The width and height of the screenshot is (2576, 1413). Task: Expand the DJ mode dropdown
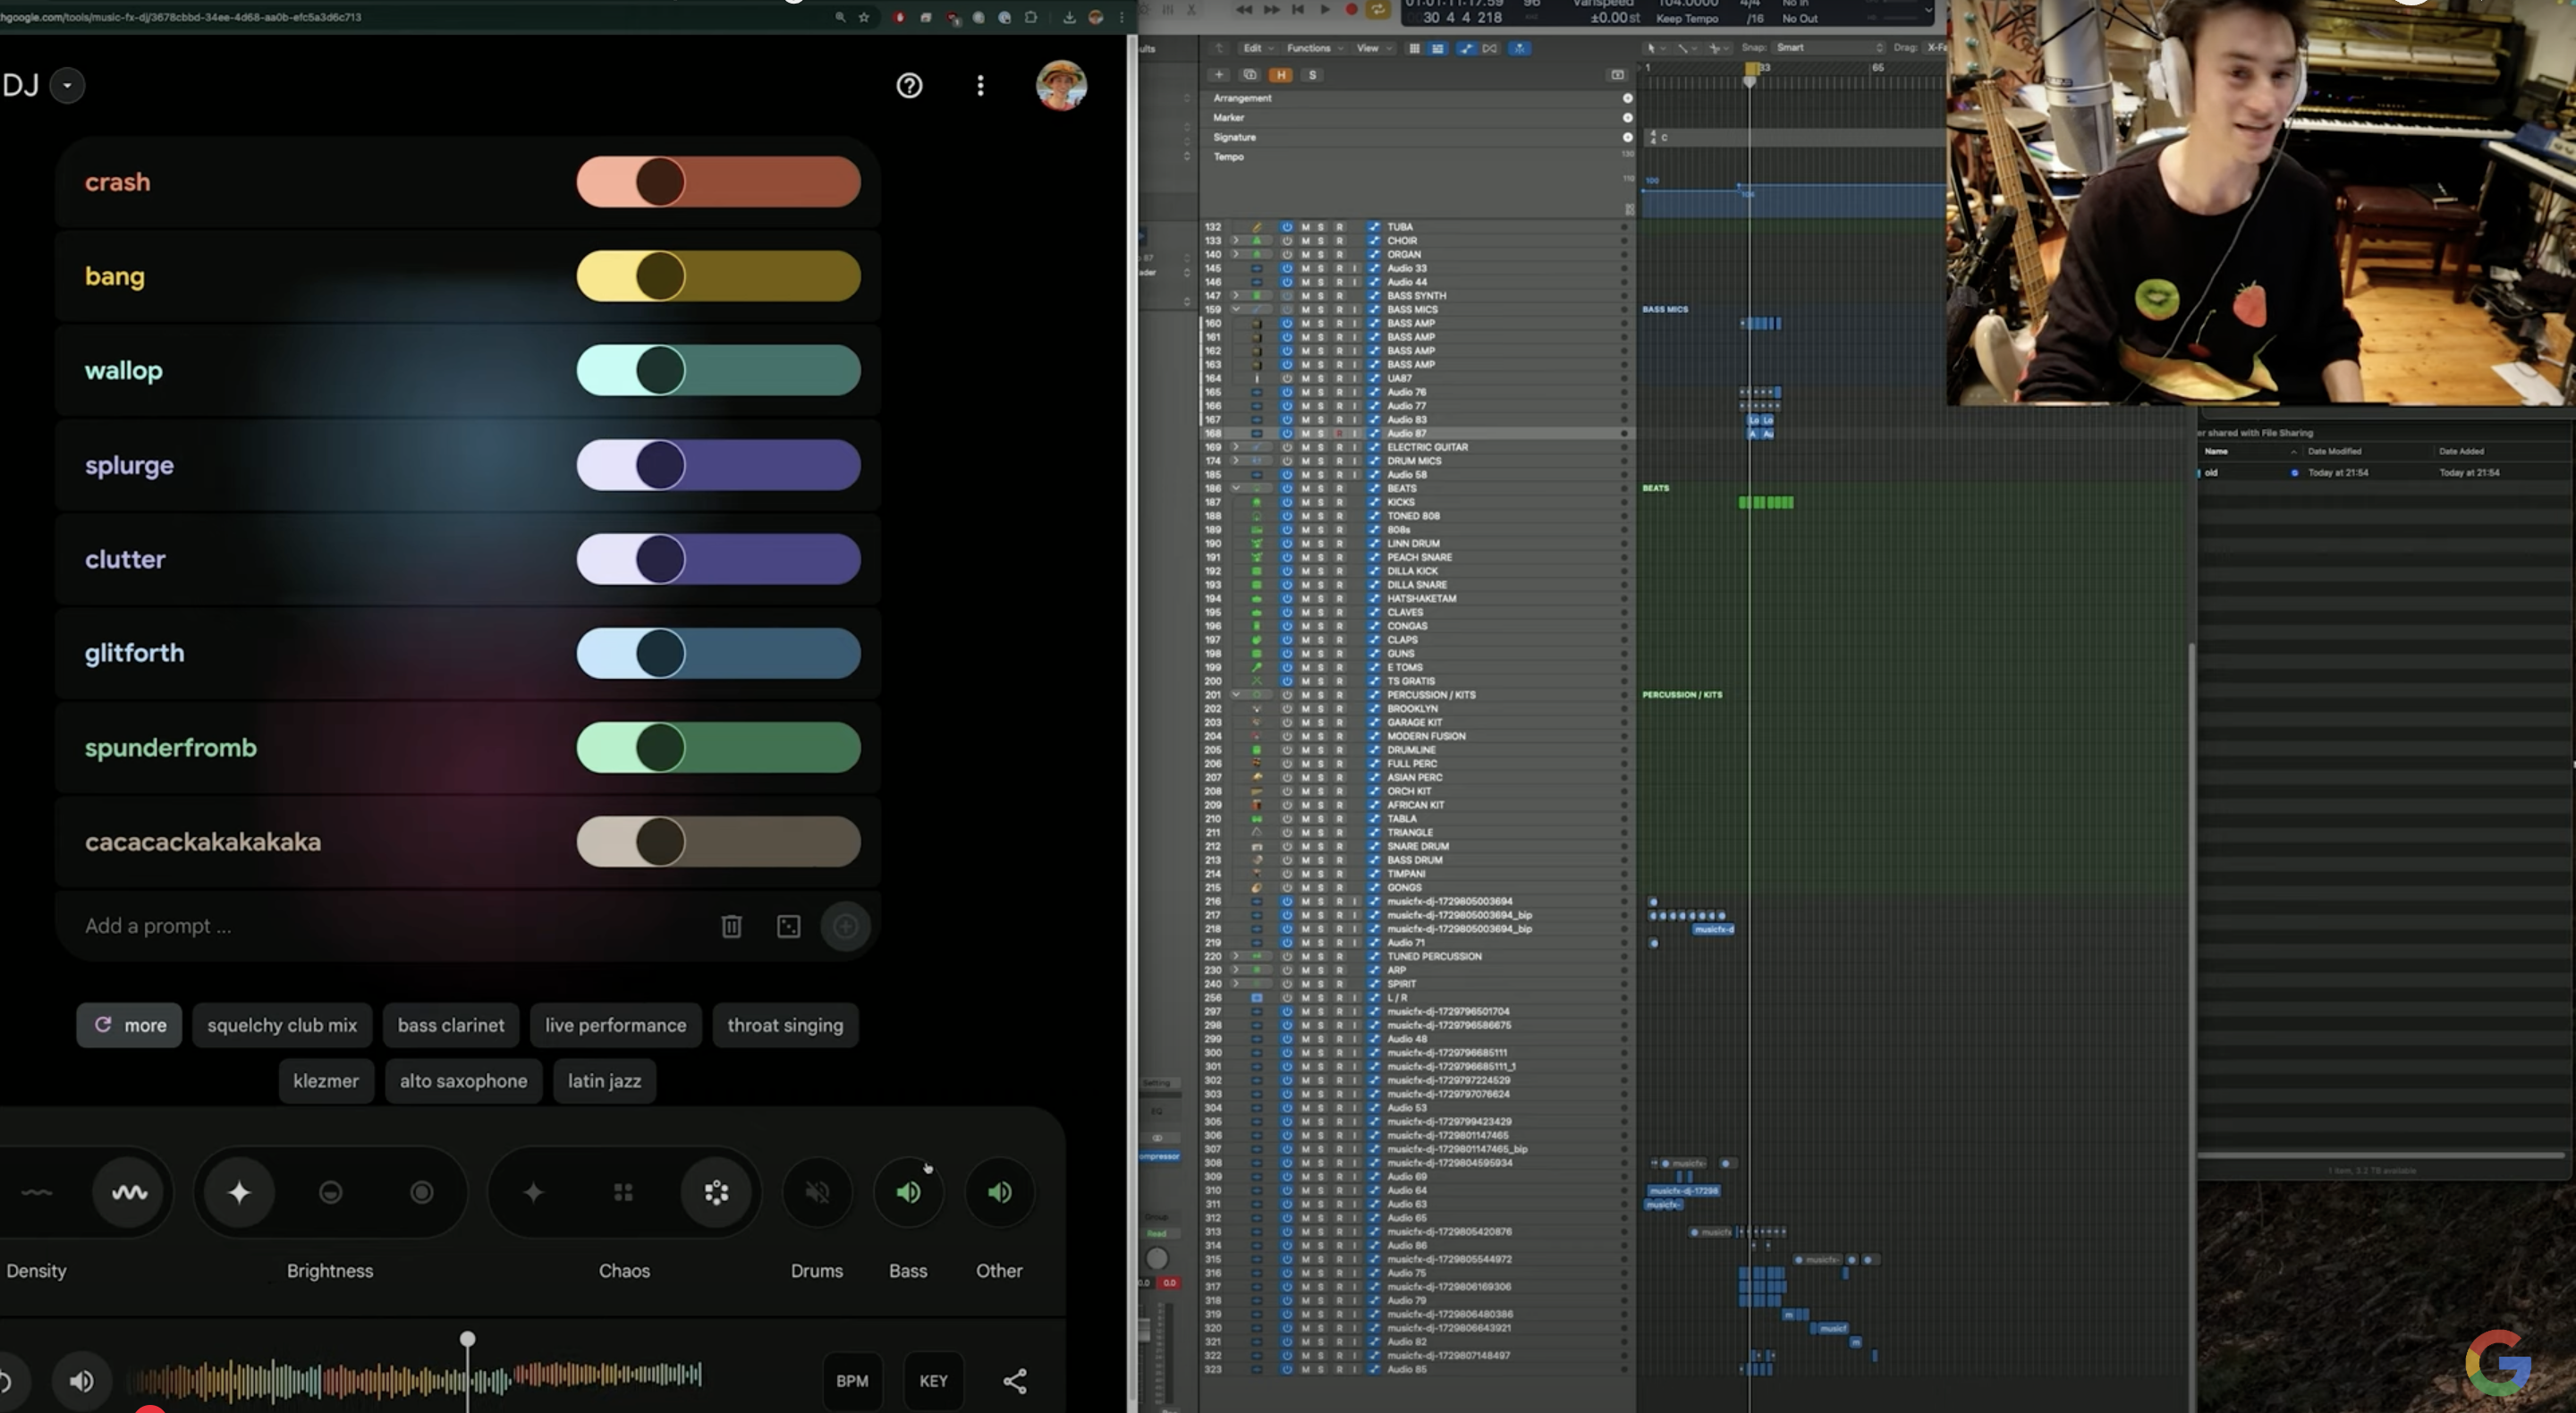(66, 83)
